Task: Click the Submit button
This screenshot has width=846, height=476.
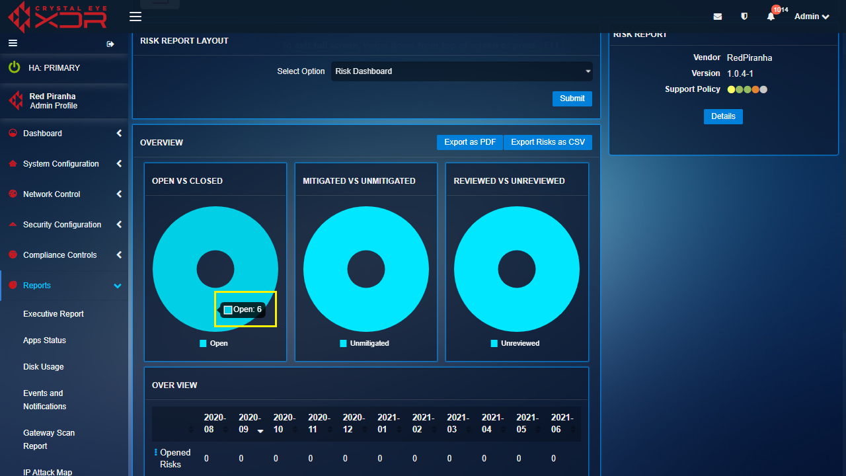Action: click(572, 99)
